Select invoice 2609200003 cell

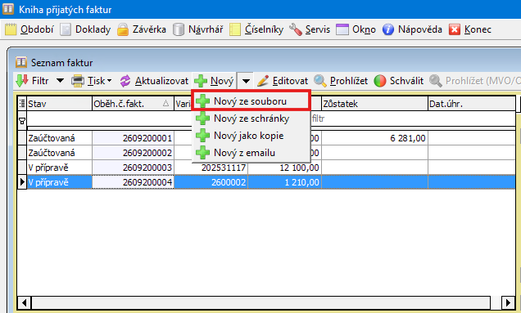tap(133, 168)
